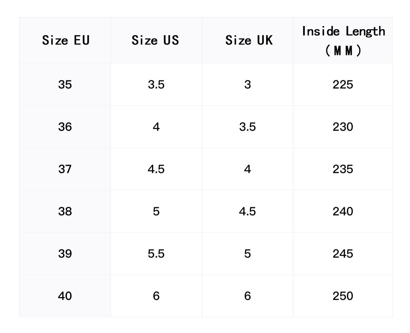Click the US size 5.5 cell
Viewport: 410px width, 333px height.
click(156, 254)
